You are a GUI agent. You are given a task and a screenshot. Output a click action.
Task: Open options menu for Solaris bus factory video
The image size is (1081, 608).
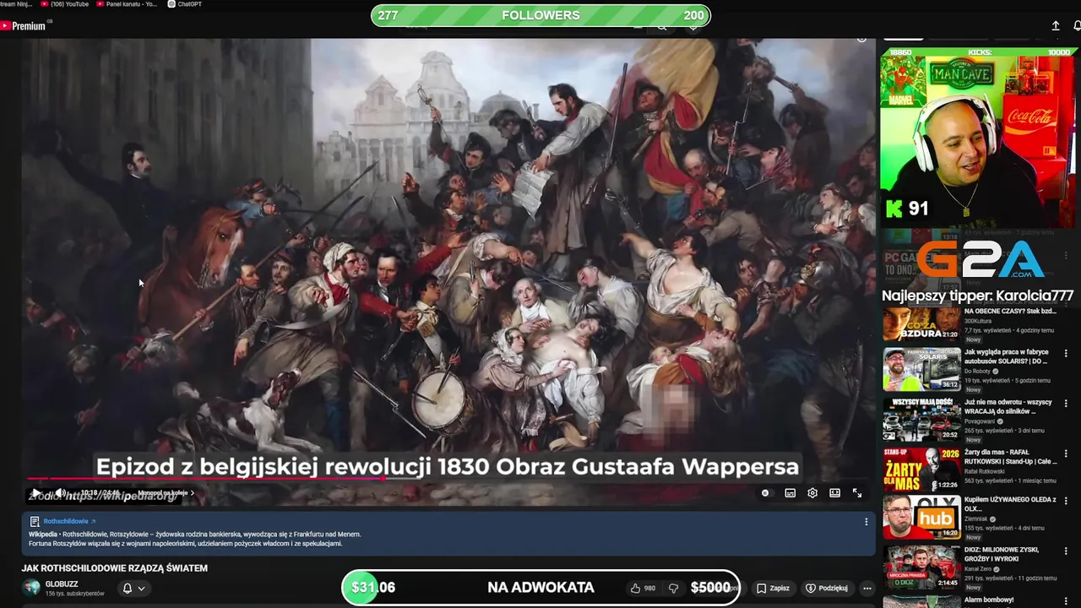[x=1066, y=354]
